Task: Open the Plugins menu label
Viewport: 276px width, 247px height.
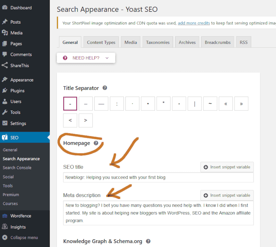Action: coord(18,91)
